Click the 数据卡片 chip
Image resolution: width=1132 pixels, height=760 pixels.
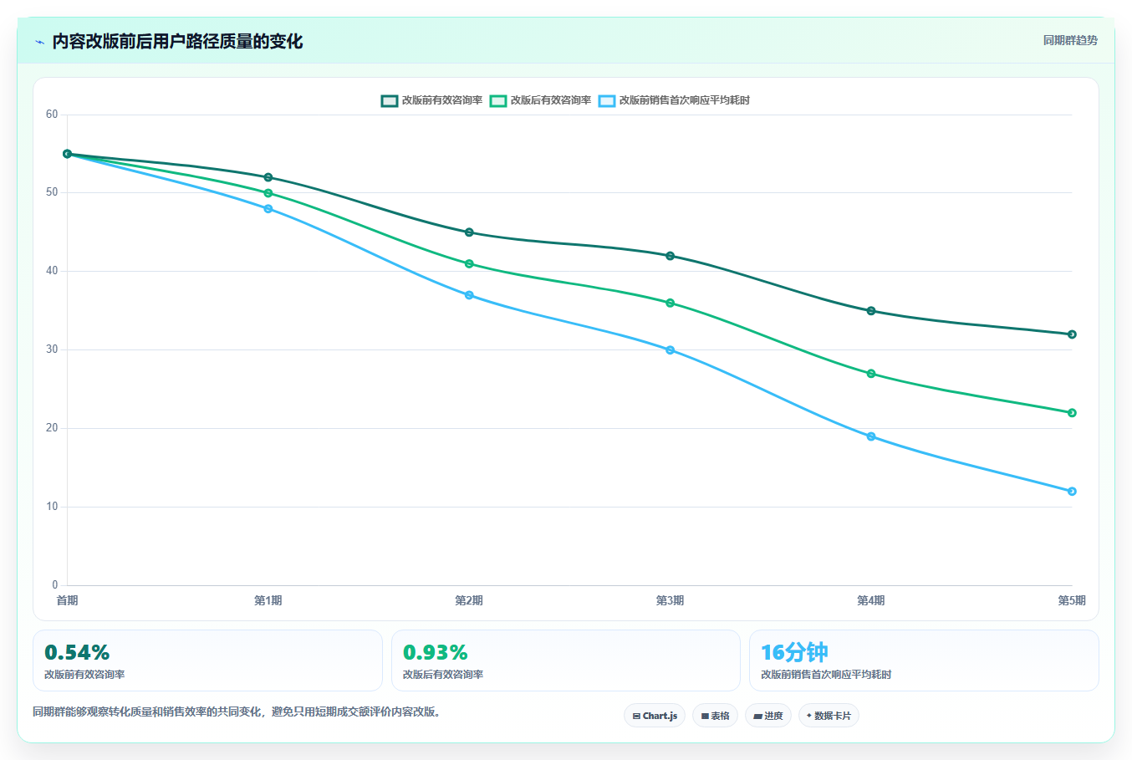tap(829, 716)
